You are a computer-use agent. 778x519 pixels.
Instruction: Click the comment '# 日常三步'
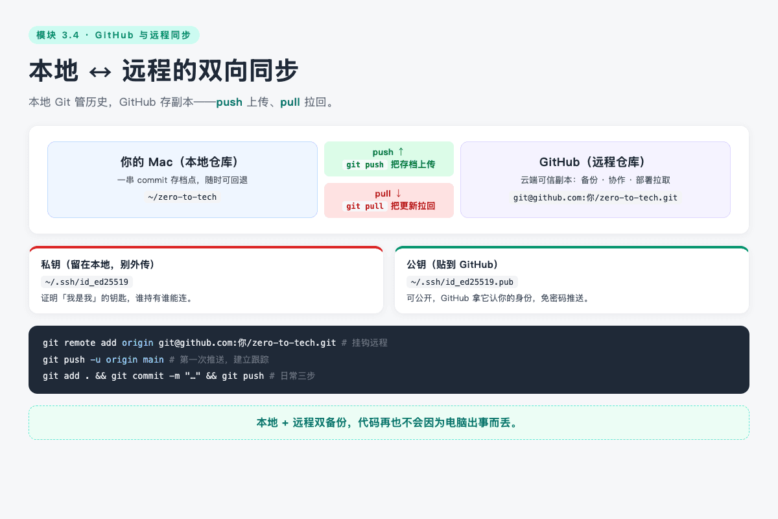click(292, 376)
